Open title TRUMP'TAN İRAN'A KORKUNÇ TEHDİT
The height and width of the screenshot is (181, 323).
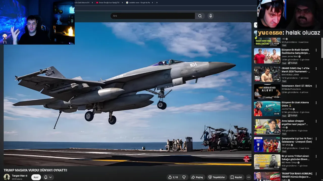(297, 175)
